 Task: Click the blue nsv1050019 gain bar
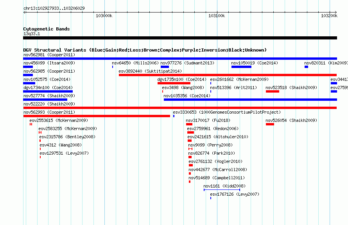coord(241,67)
